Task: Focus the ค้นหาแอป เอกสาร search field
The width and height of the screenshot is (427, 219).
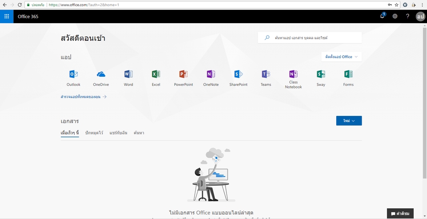Action: [310, 38]
